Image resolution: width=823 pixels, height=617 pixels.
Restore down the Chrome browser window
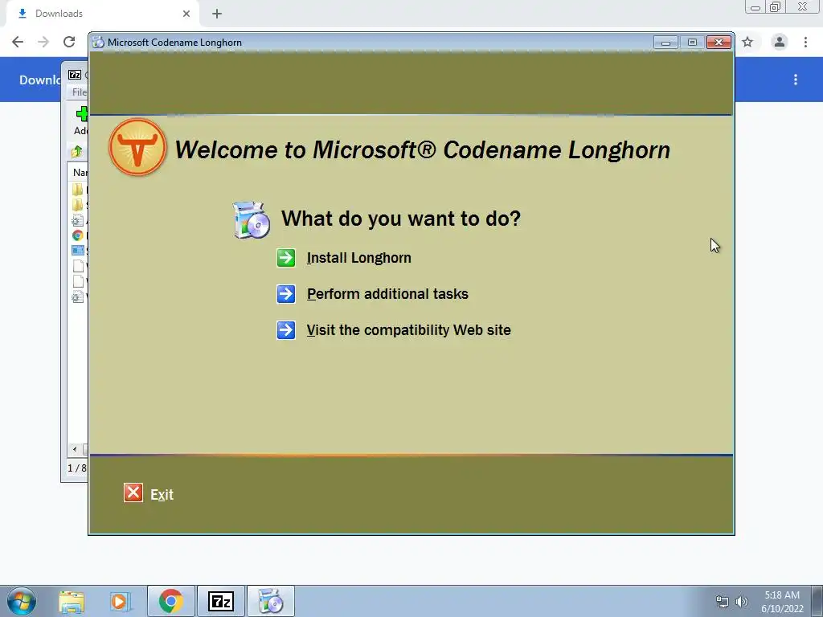[775, 6]
